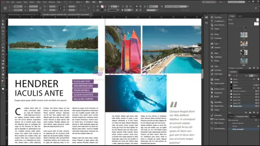Screen dimensions: 260x146
Task: Open the Links panel icon
Action: 206,23
